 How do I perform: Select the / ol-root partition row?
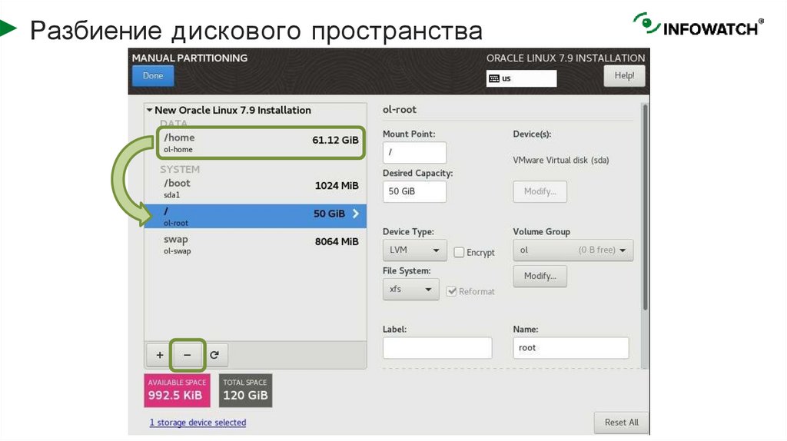click(x=255, y=216)
